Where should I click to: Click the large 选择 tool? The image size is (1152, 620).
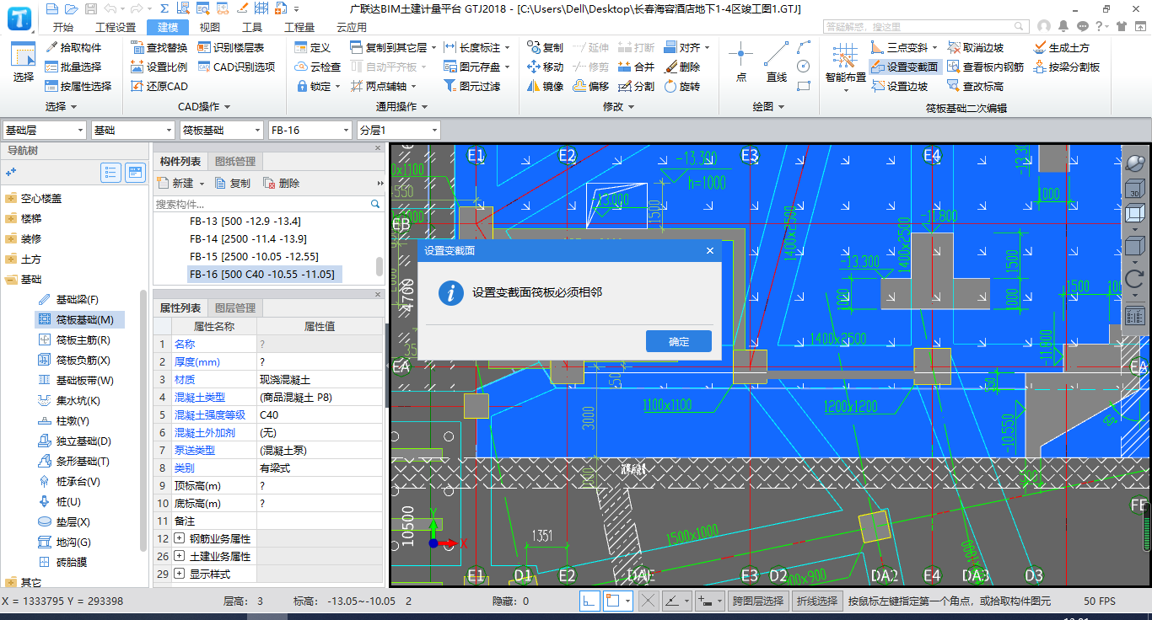click(x=23, y=61)
